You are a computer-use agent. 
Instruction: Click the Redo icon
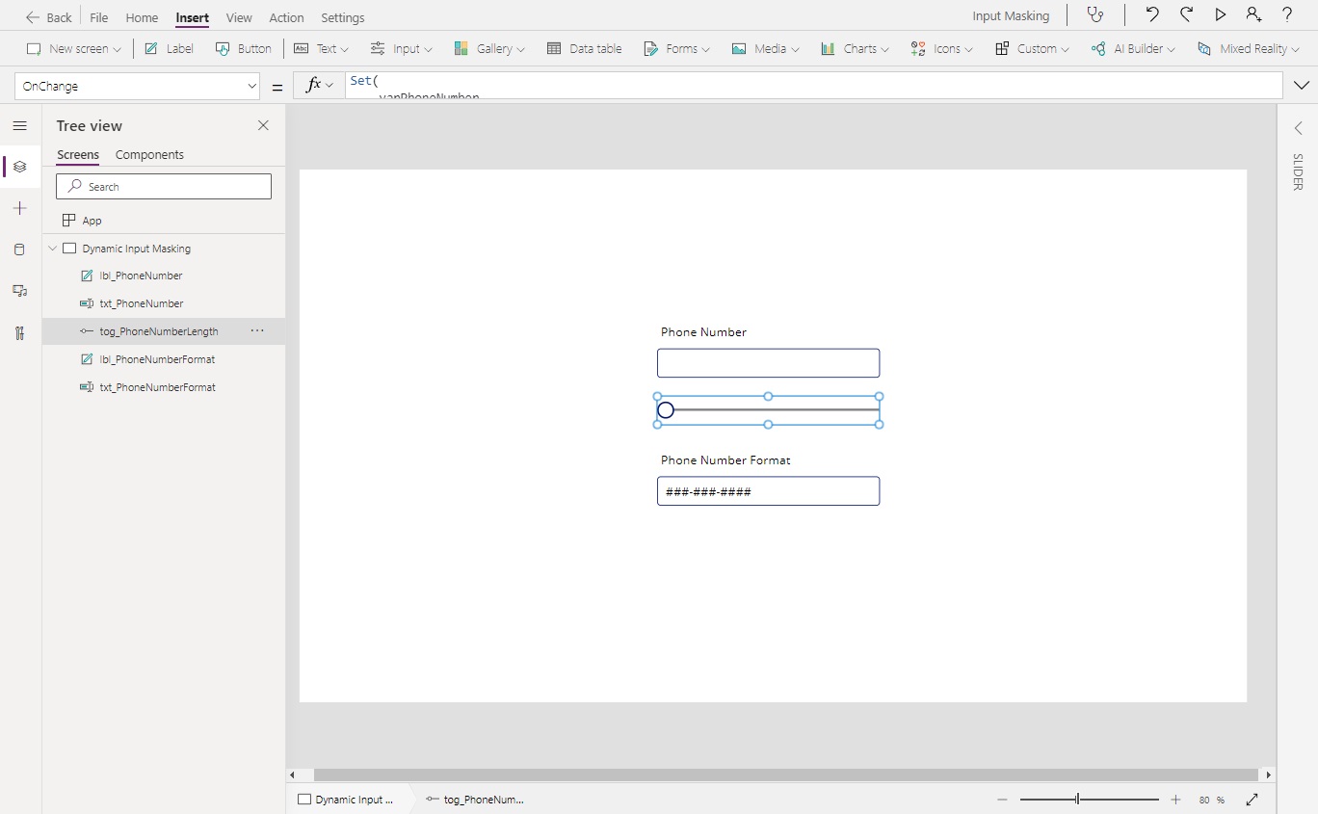coord(1186,14)
